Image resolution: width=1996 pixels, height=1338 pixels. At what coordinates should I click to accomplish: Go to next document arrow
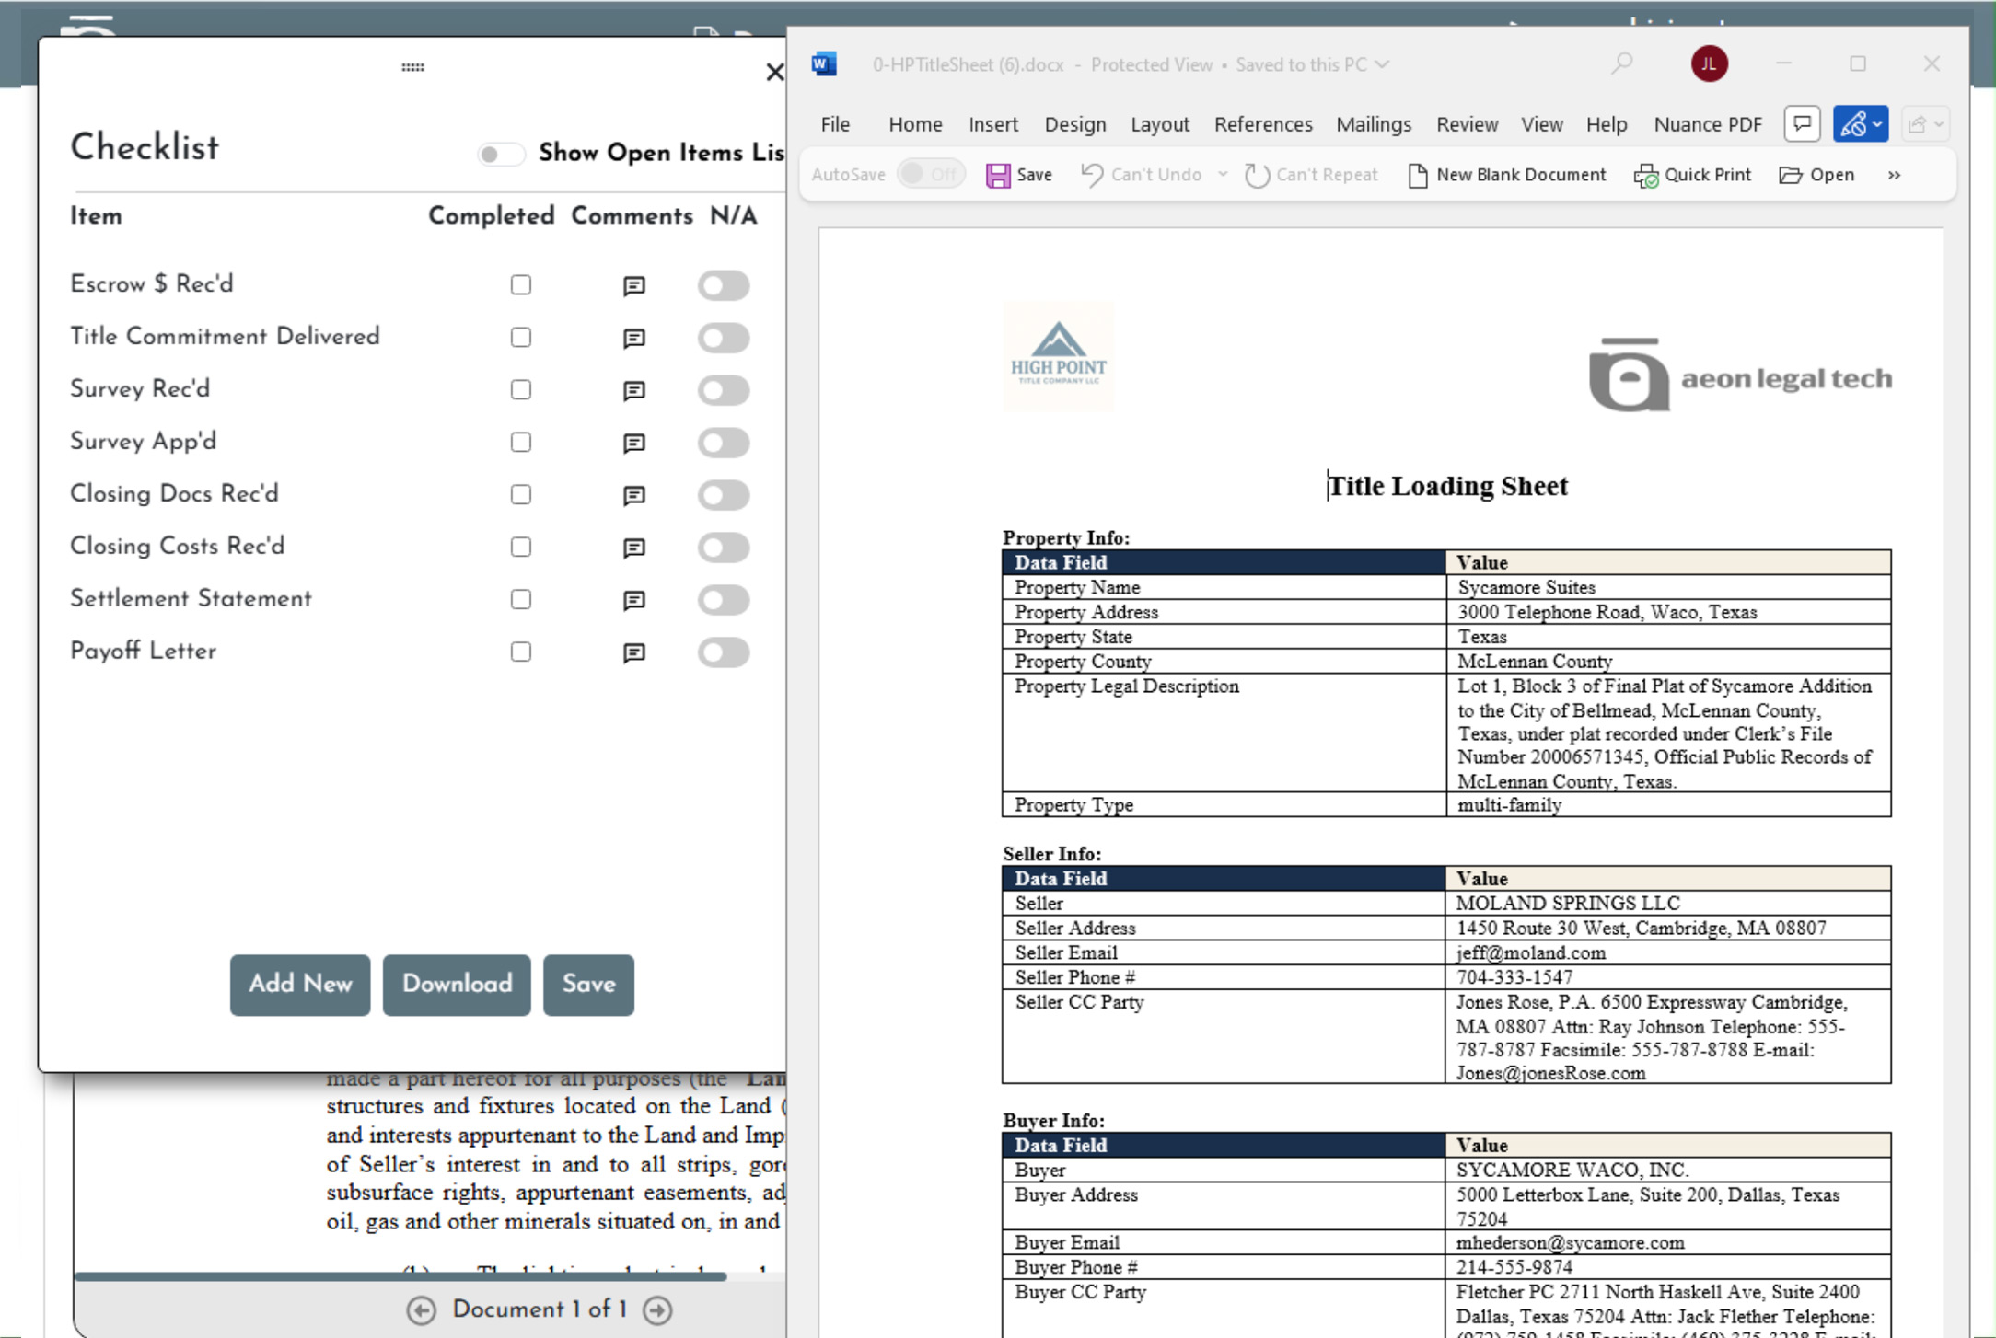coord(657,1309)
